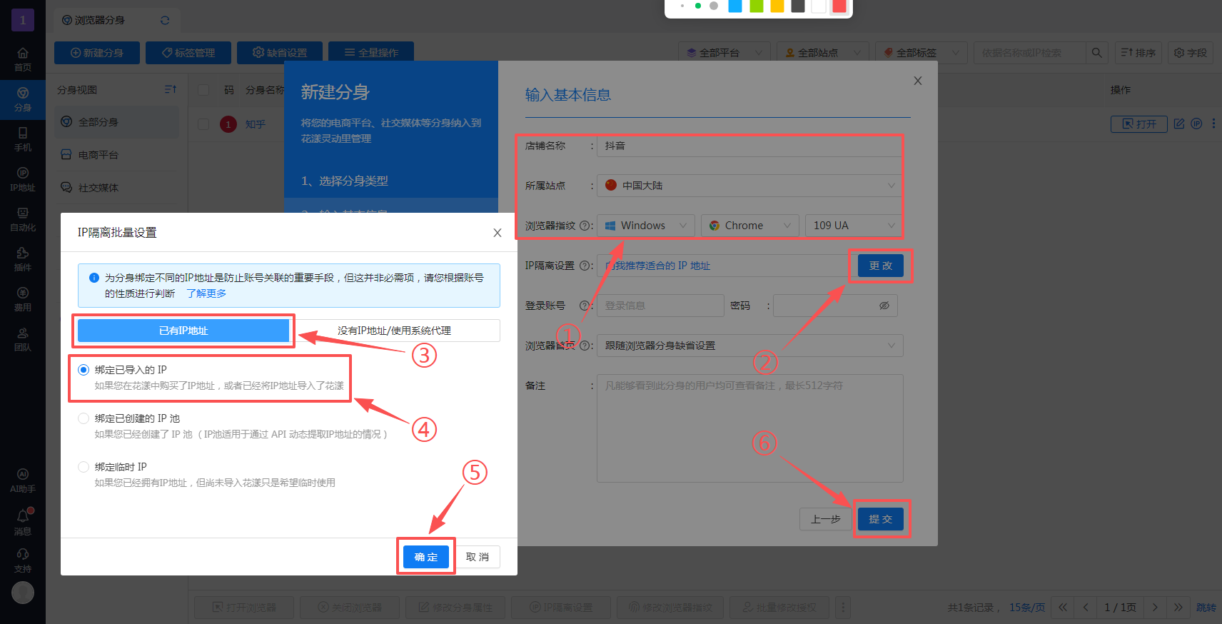Switch to 没有IP地址/使用系统代理 tab
This screenshot has height=624, width=1222.
coord(394,331)
